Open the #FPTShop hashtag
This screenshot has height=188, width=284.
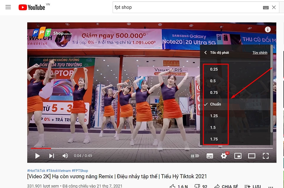tap(80, 171)
